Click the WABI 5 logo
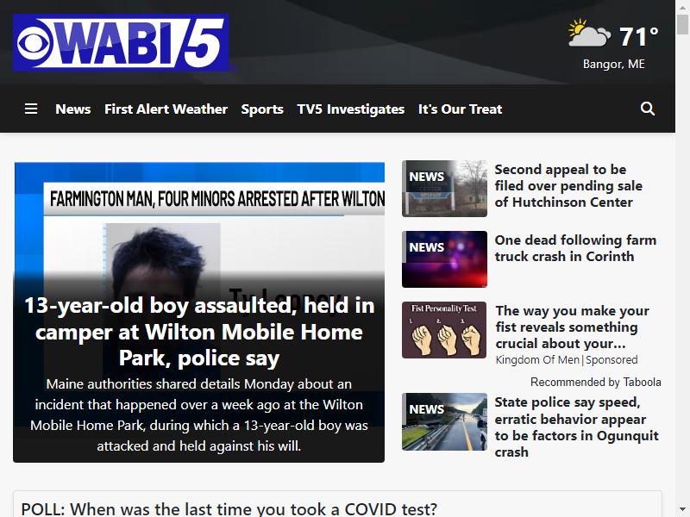This screenshot has height=517, width=690. tap(121, 42)
